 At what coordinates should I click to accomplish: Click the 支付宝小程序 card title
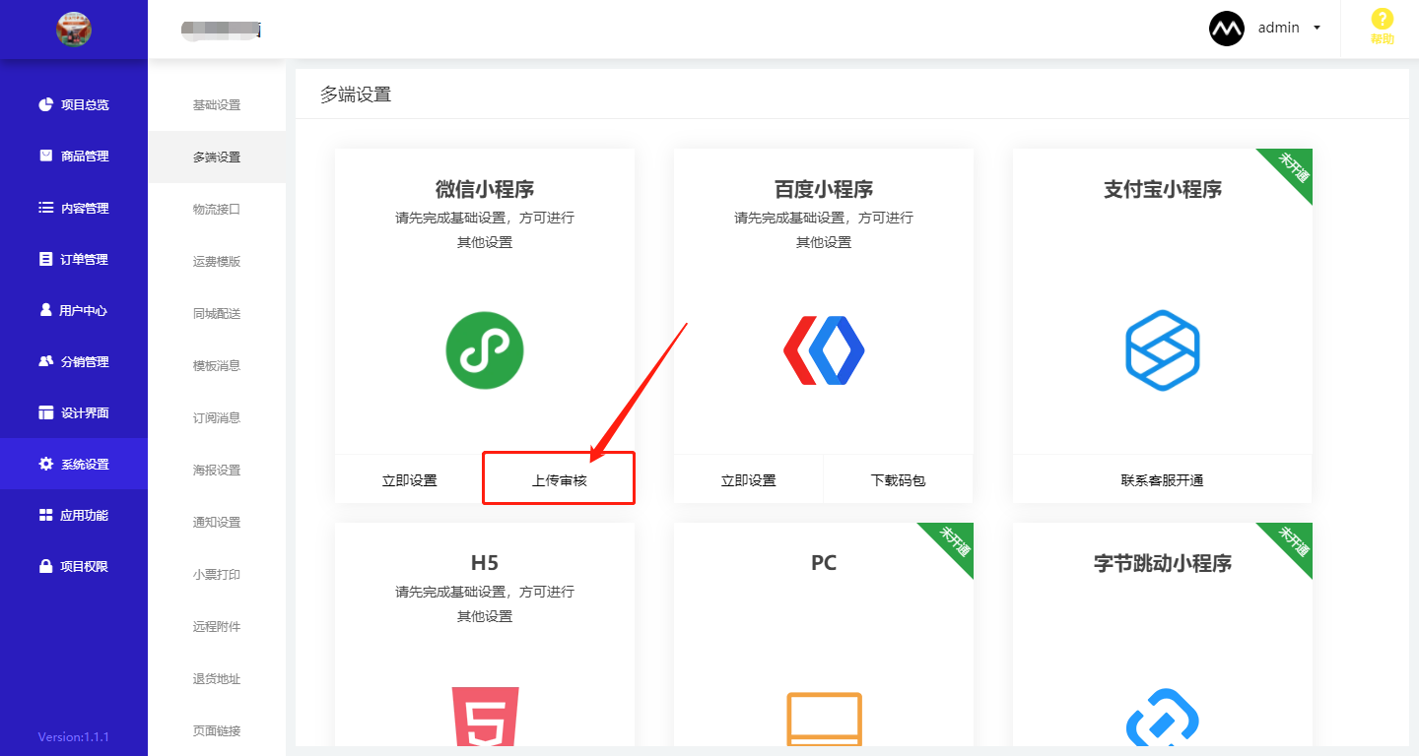pyautogui.click(x=1163, y=189)
